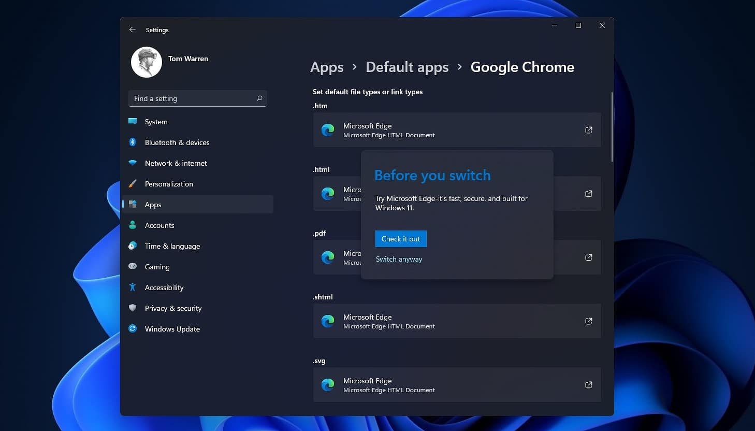Maximize the Settings window
This screenshot has width=755, height=431.
578,25
